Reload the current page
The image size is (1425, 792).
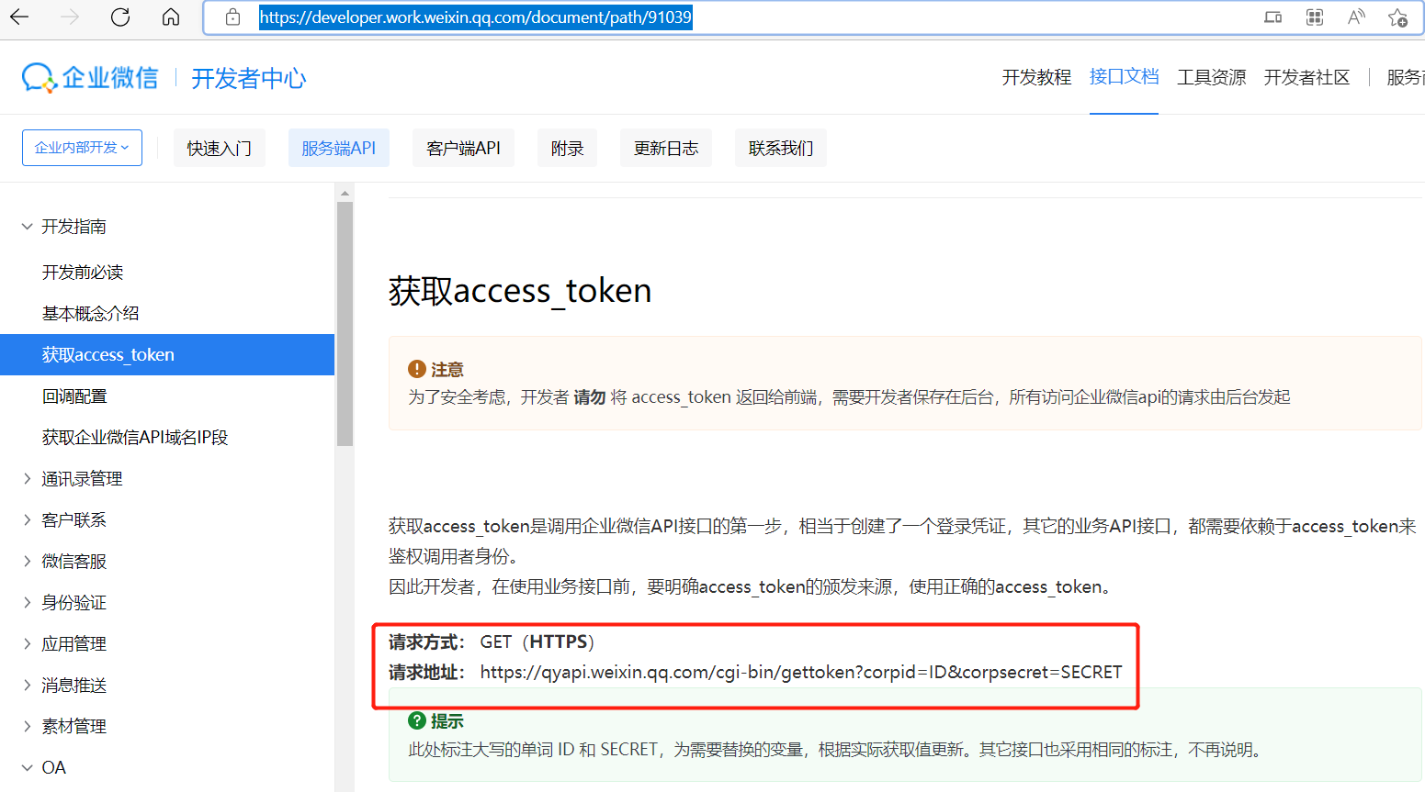(x=119, y=17)
